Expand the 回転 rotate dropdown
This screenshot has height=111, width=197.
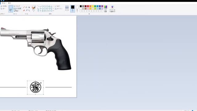pos(16,11)
